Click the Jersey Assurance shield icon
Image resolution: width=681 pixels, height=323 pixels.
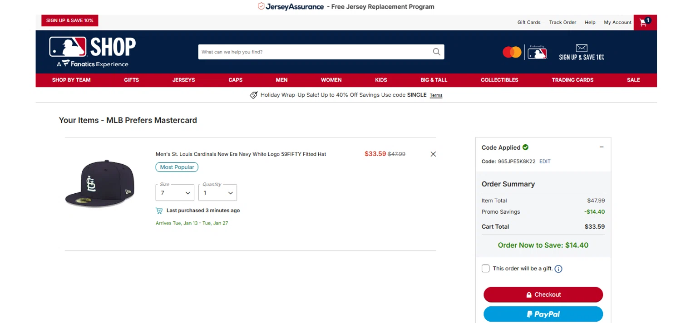coord(261,6)
